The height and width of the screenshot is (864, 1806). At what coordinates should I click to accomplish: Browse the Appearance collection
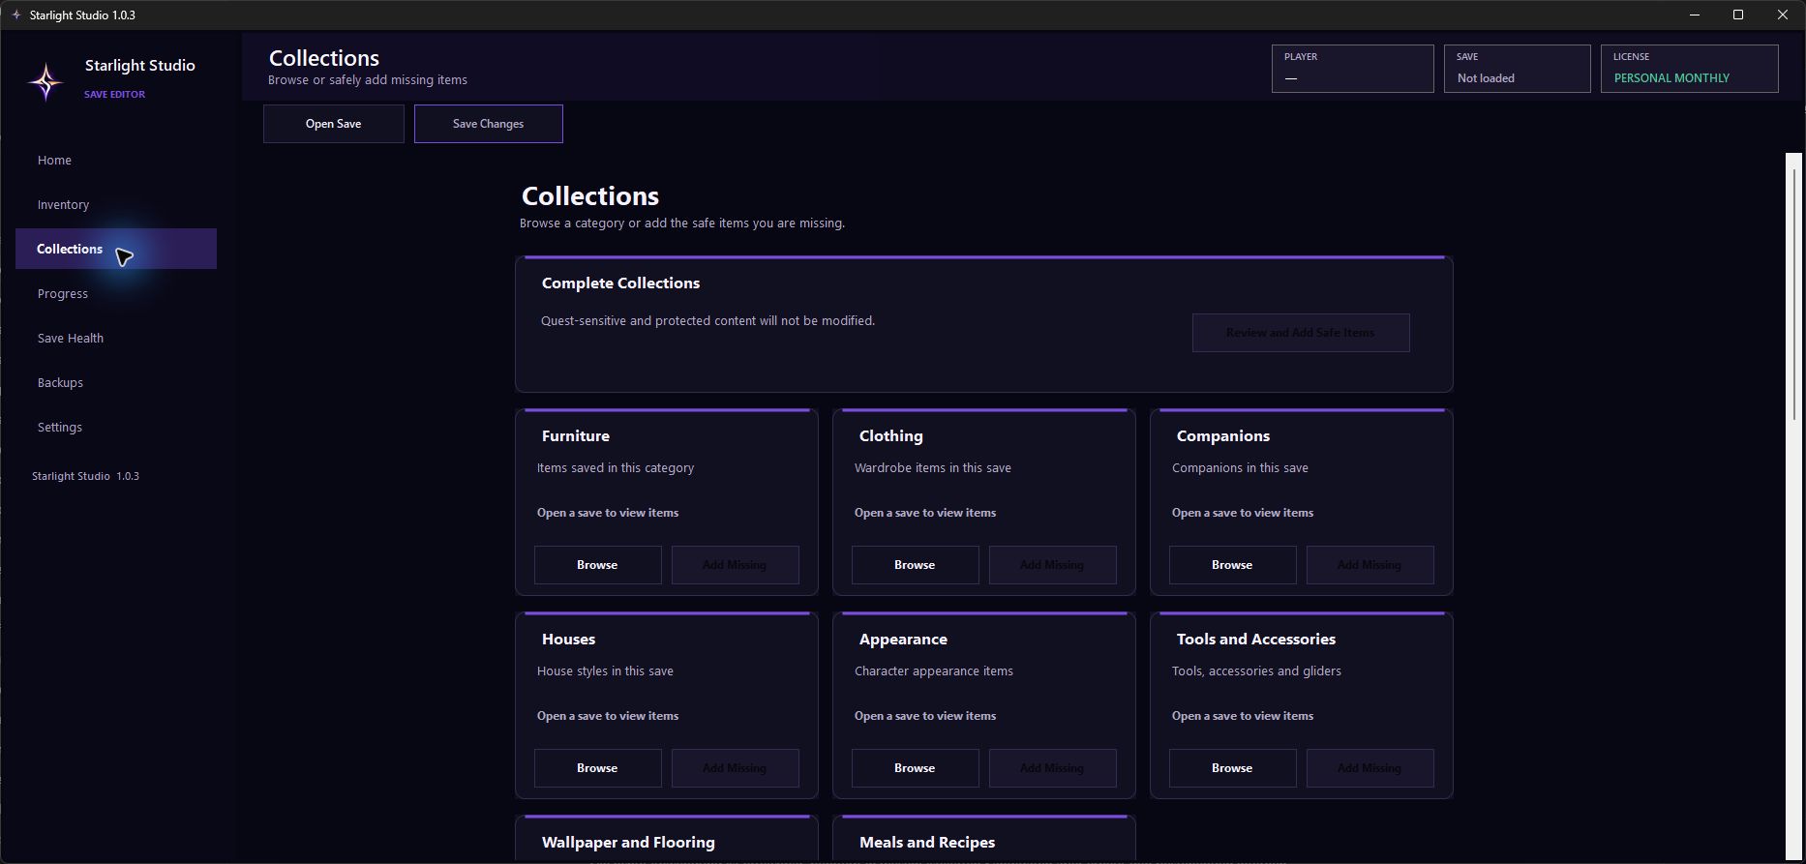[x=916, y=768]
